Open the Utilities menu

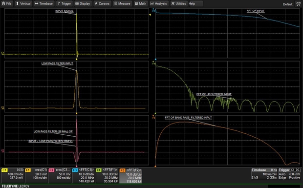(179, 3)
